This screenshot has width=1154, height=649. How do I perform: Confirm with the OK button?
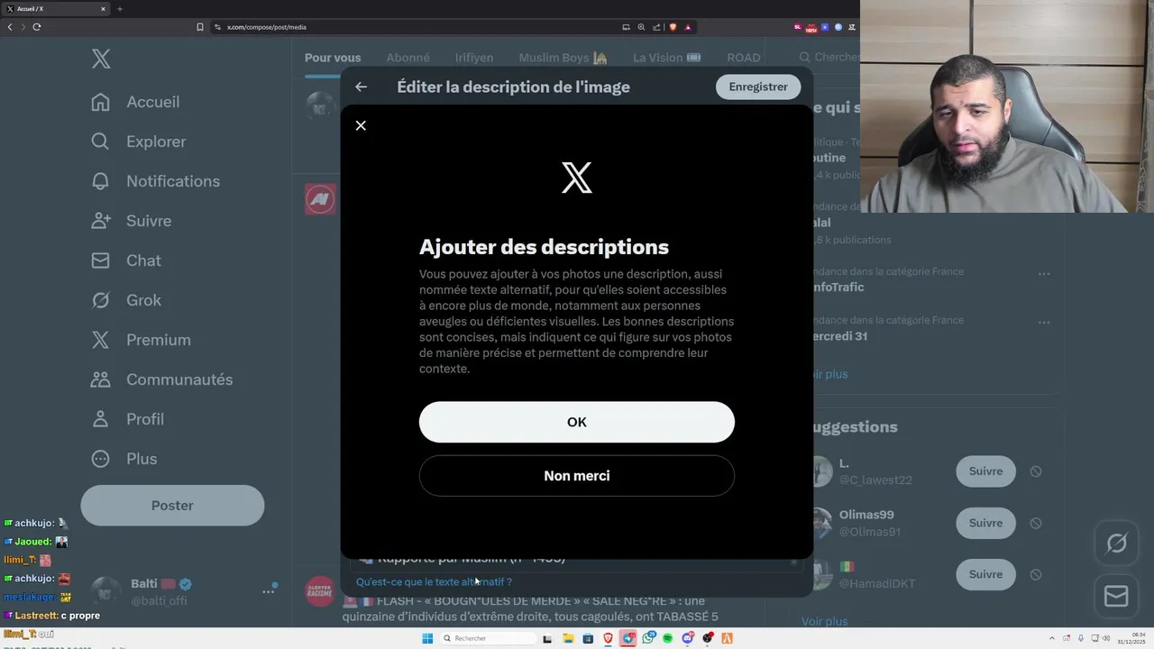[577, 422]
